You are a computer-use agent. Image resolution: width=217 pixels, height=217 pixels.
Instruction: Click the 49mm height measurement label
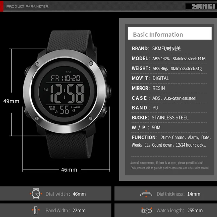[11, 101]
